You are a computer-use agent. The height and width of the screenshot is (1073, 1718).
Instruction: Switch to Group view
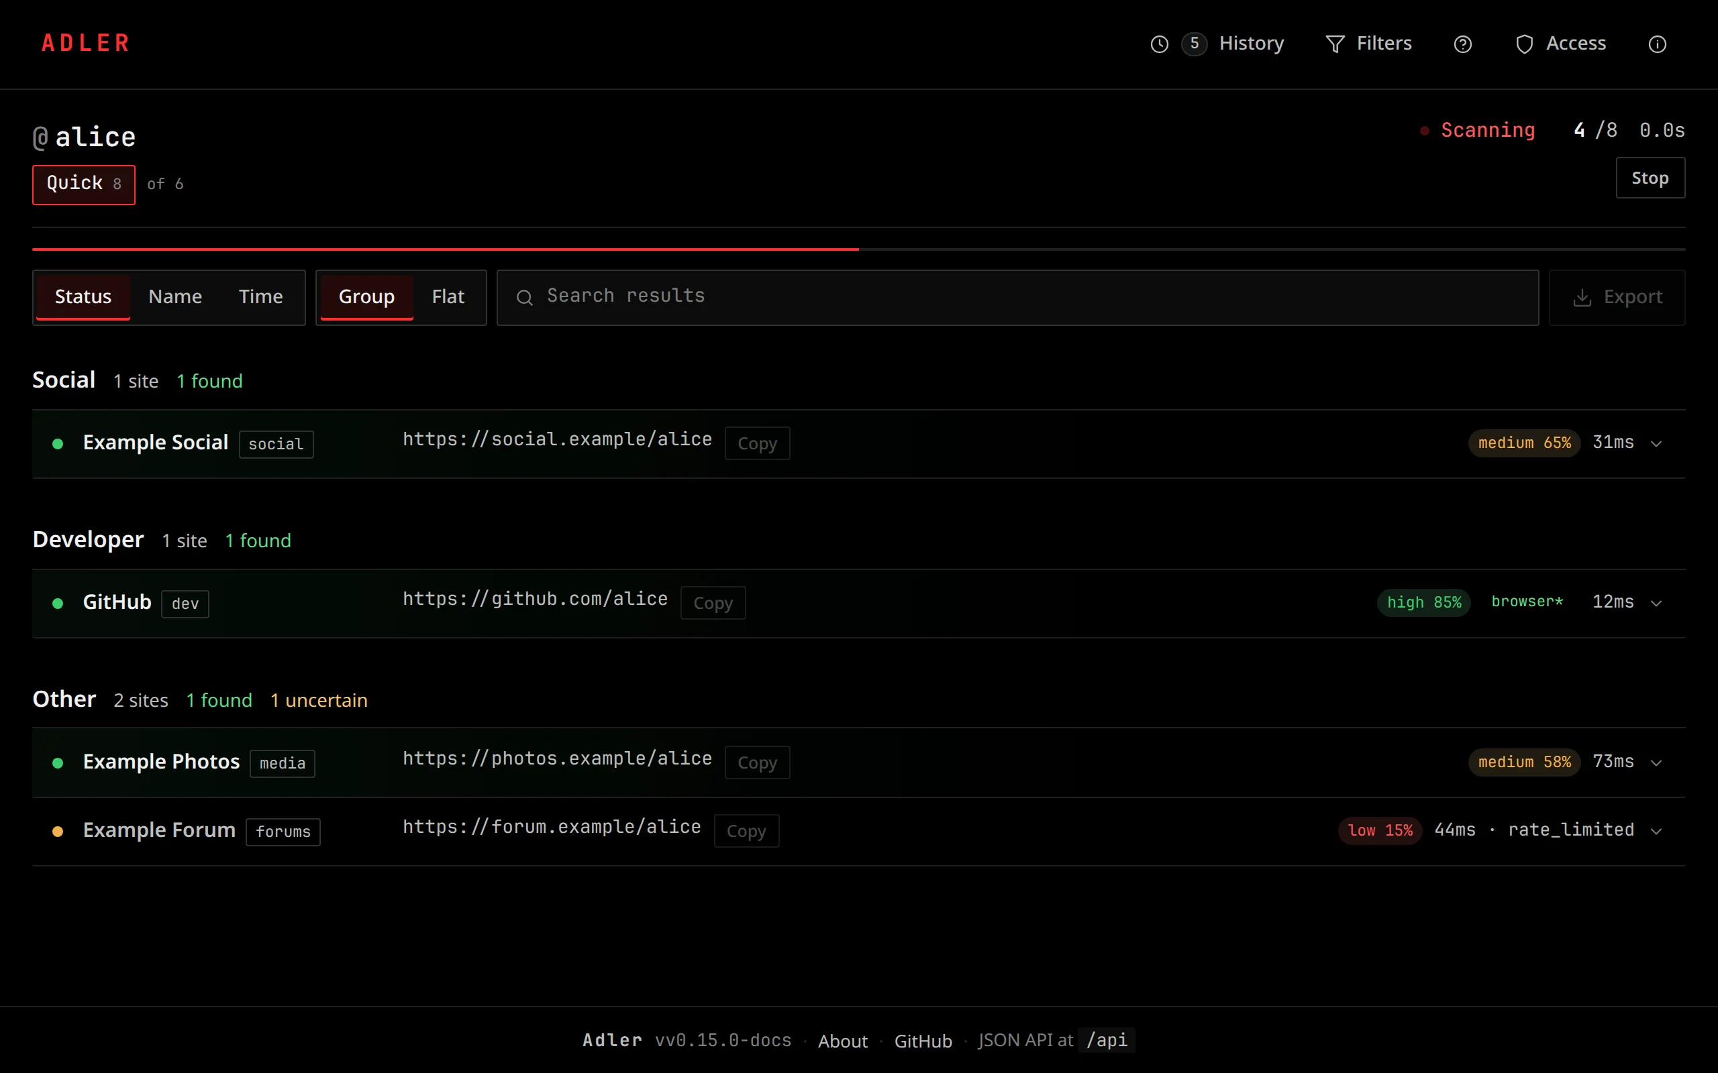coord(366,296)
